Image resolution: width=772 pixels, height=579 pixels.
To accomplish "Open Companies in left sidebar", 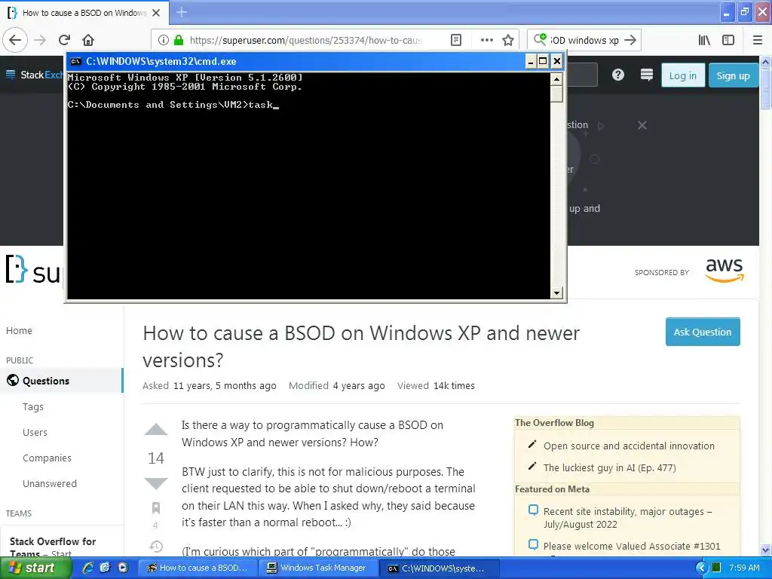I will 47,458.
